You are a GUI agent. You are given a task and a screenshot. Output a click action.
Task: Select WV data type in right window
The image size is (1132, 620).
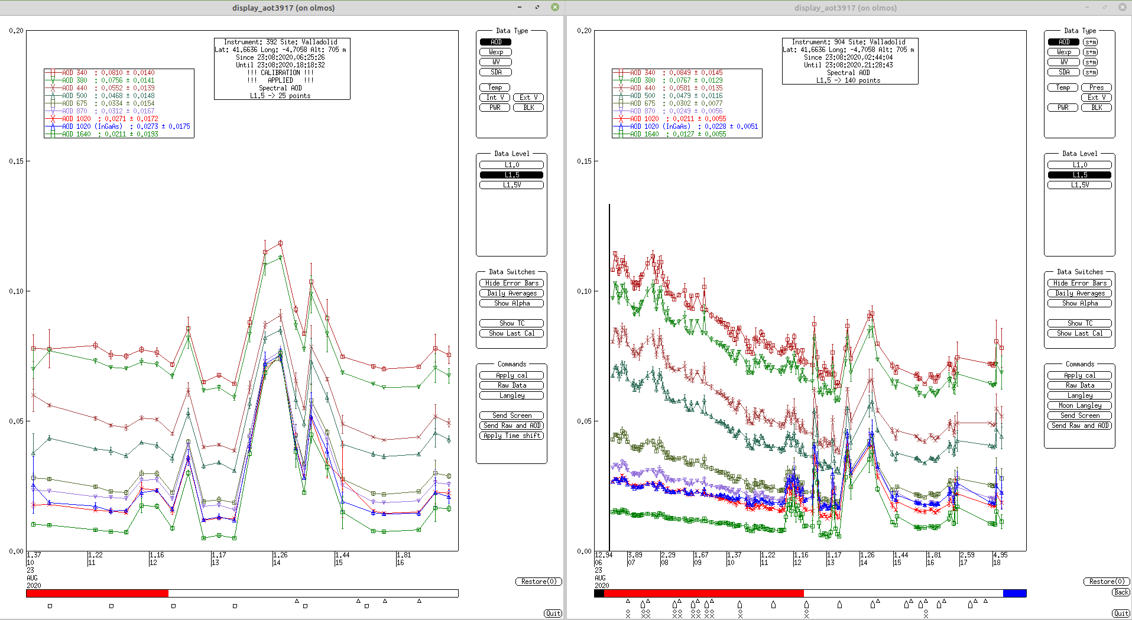[1063, 62]
